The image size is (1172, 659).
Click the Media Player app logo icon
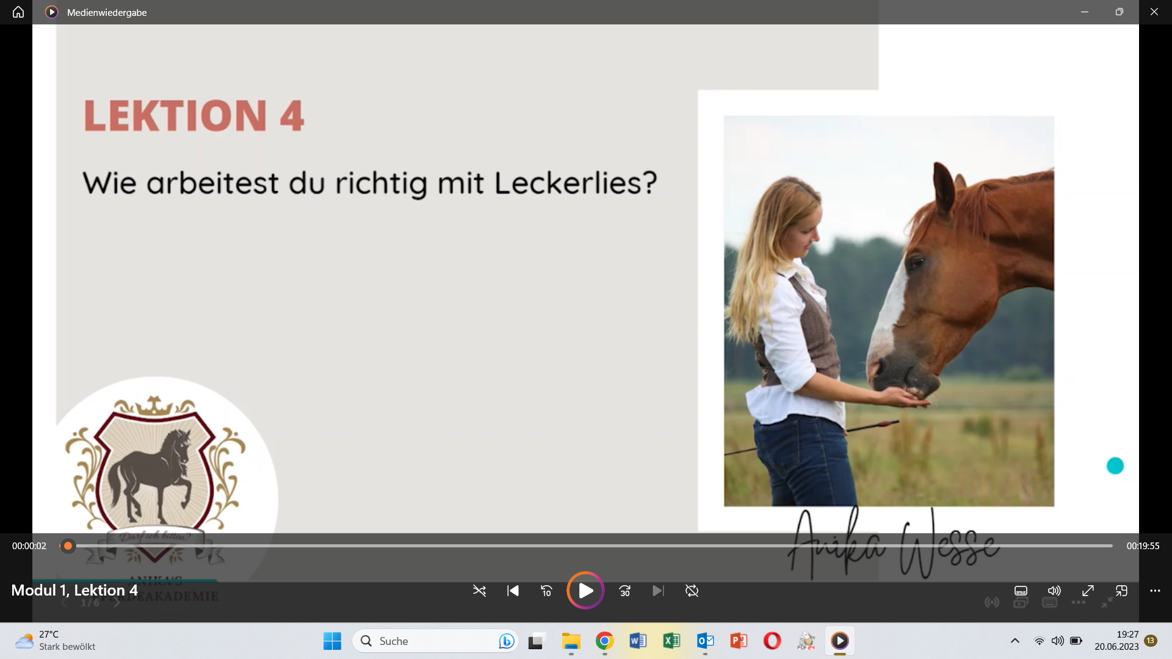52,12
